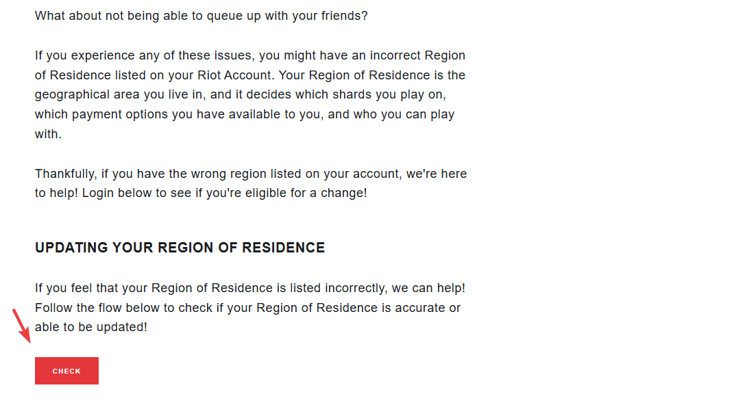Click the word "Thankfully" starting the paragraph
Image resolution: width=745 pixels, height=418 pixels.
(64, 174)
